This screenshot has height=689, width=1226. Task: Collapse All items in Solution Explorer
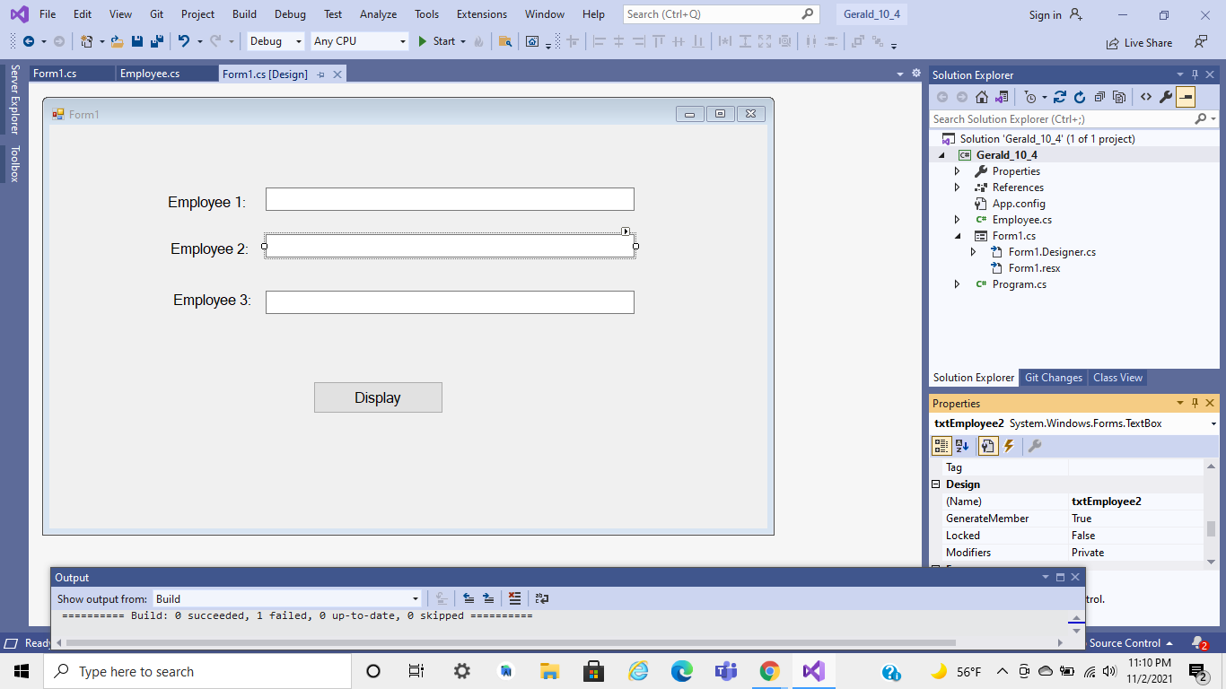[x=1099, y=97]
